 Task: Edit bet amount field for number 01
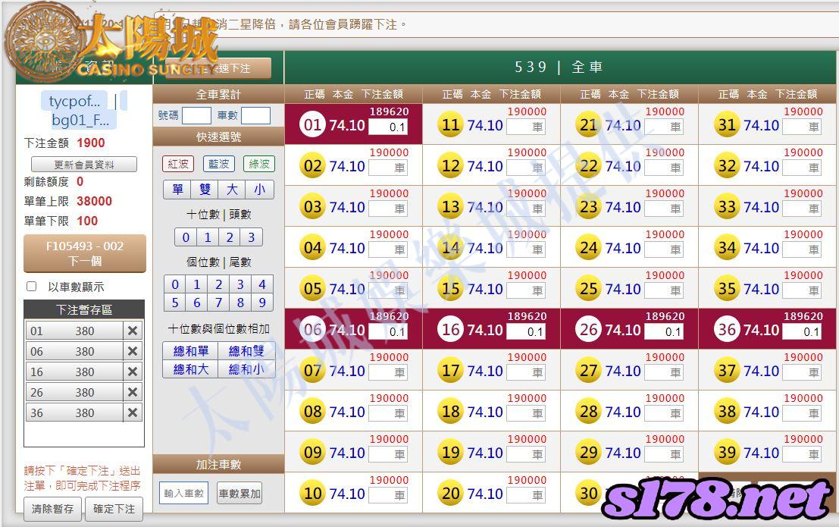pos(388,127)
